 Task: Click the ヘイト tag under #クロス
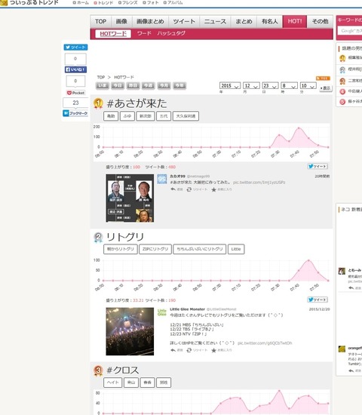point(112,383)
